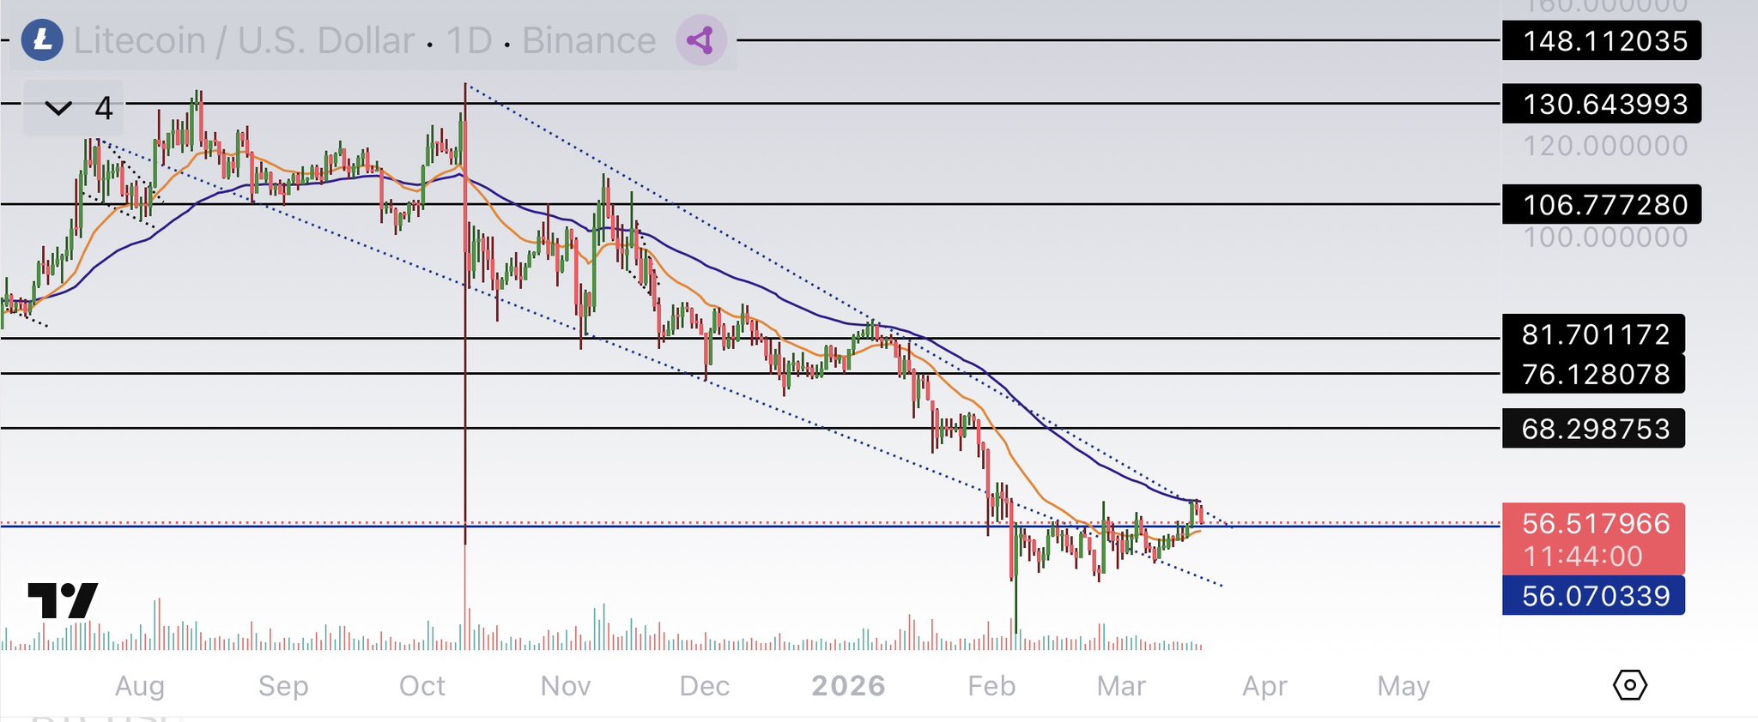Image resolution: width=1758 pixels, height=722 pixels.
Task: Select the 148.112035 price level label
Action: coord(1601,40)
